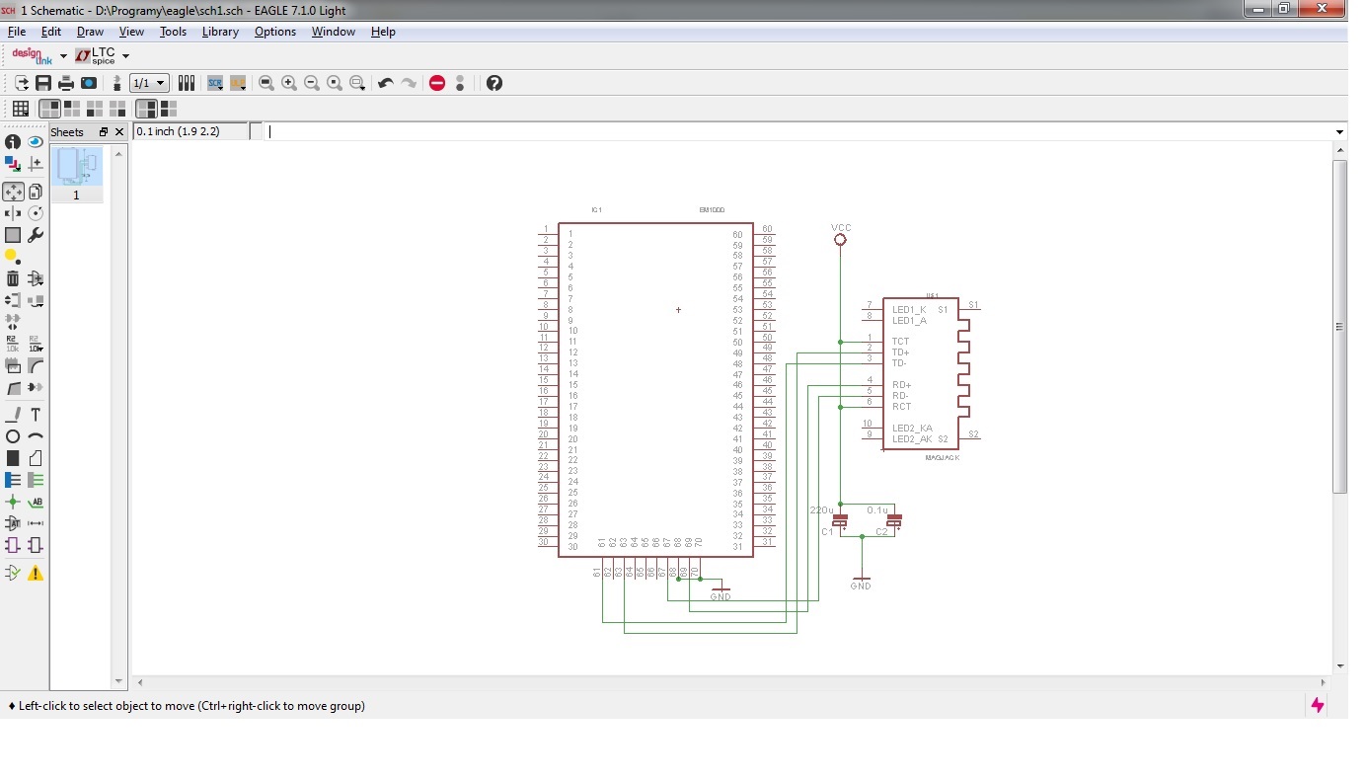Select the Delete trash can tool
This screenshot has width=1366, height=782.
[x=13, y=278]
